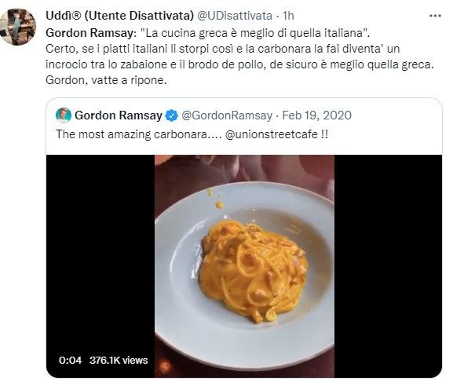The image size is (453, 381).
Task: Click the closing line "Gordon, vatte a ripone."
Action: pos(106,80)
